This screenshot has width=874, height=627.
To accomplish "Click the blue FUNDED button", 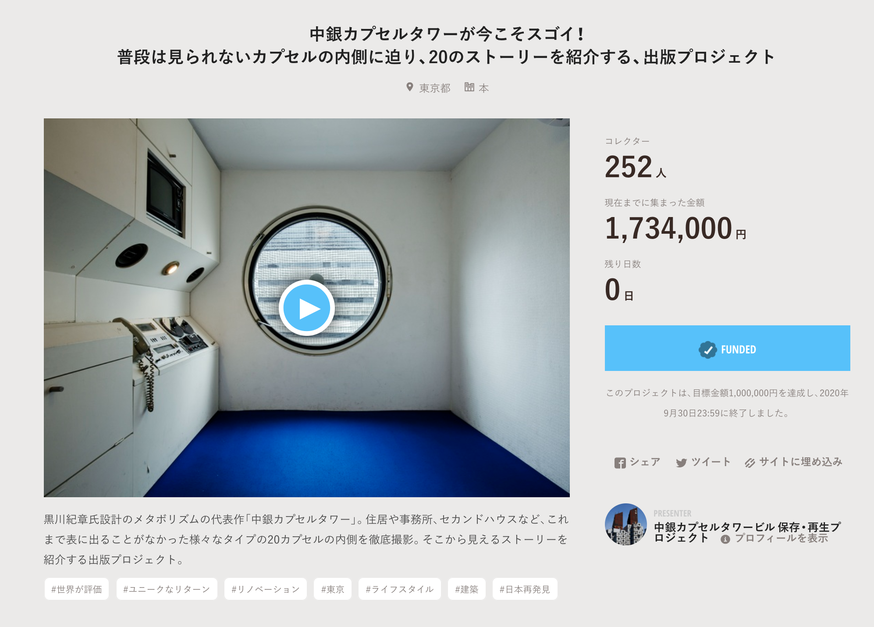I will pyautogui.click(x=728, y=348).
